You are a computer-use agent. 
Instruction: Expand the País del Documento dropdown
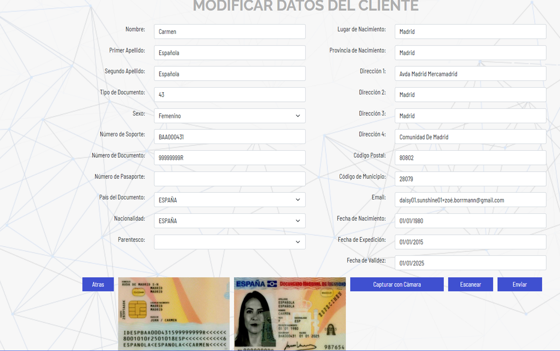pyautogui.click(x=230, y=200)
